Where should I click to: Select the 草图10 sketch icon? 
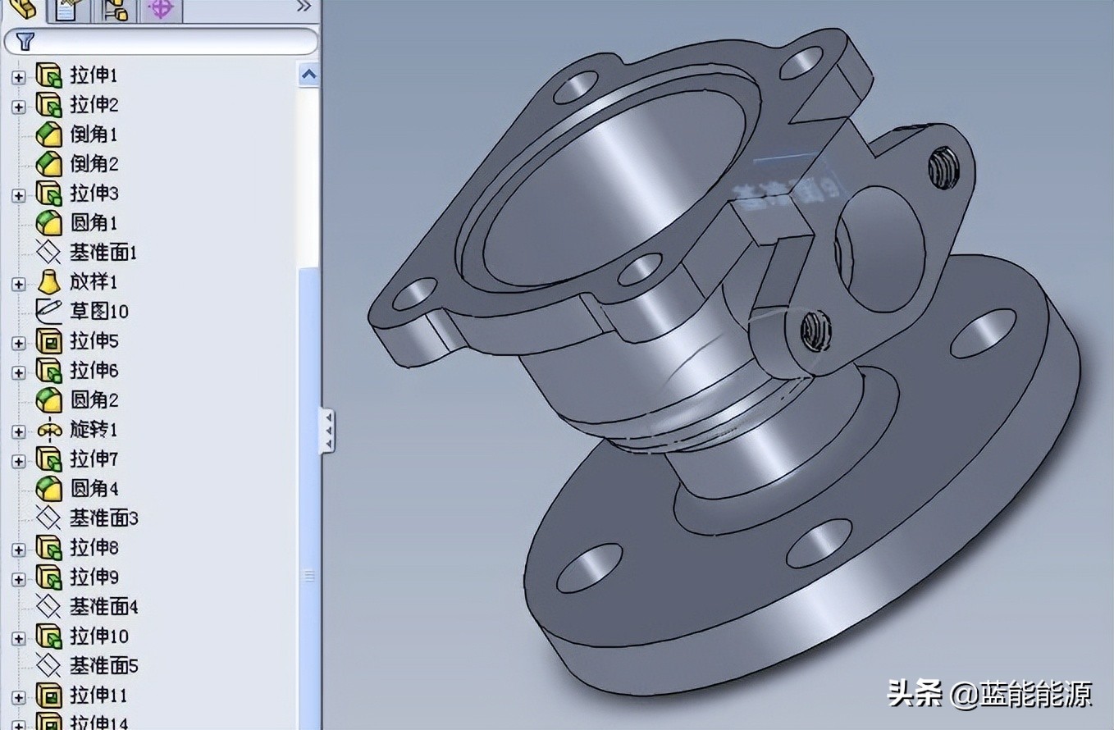click(x=49, y=311)
